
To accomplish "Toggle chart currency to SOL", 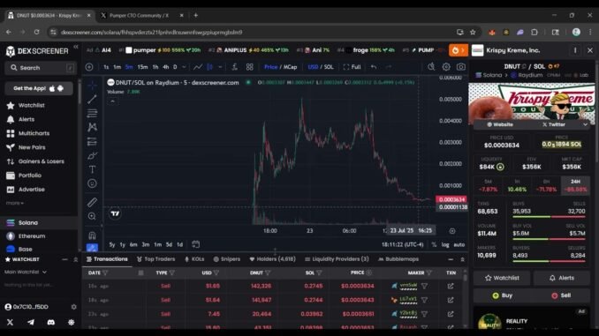I will [329, 67].
